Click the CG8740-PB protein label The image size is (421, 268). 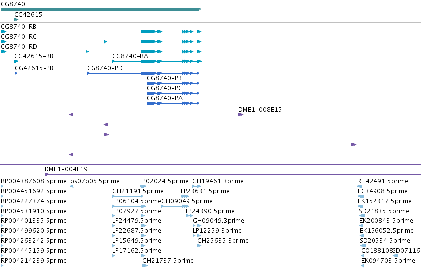(x=164, y=78)
